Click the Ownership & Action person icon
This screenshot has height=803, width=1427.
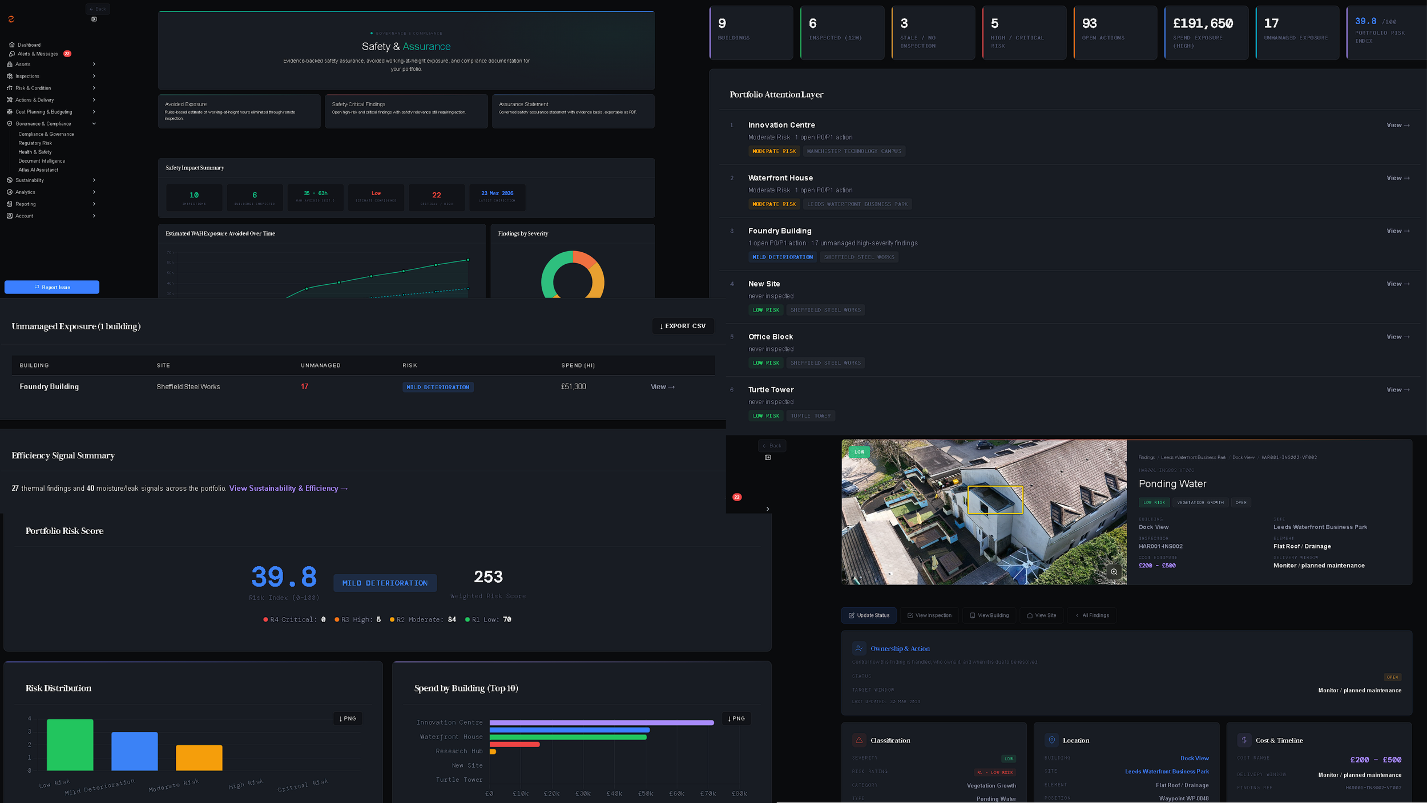pyautogui.click(x=858, y=648)
